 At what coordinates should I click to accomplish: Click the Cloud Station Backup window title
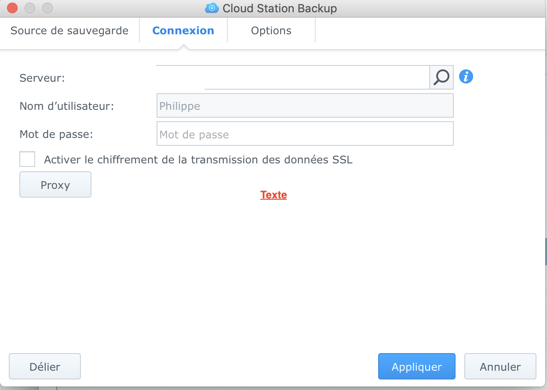coord(280,8)
